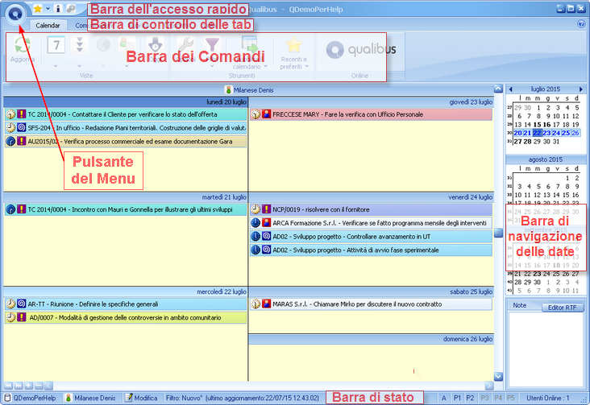This screenshot has width=590, height=405.
Task: Click the exclamation icon of 'NCP/0019' event
Action: point(267,209)
